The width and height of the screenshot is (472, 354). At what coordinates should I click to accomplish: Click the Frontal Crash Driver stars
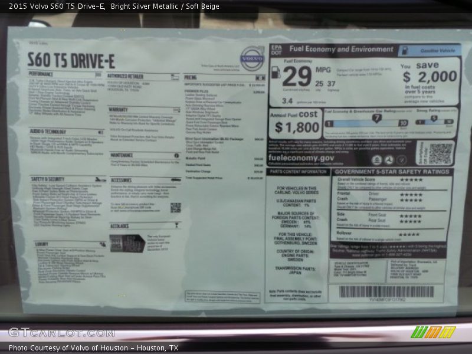[411, 195]
